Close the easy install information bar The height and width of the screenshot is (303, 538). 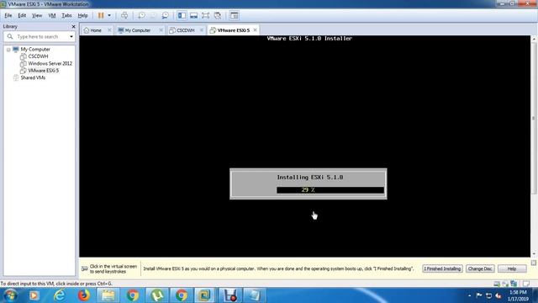click(x=534, y=263)
